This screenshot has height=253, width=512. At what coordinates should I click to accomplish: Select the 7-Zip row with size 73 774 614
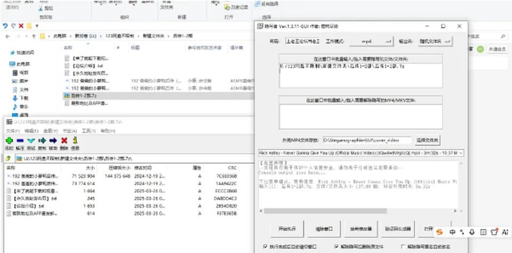point(122,184)
